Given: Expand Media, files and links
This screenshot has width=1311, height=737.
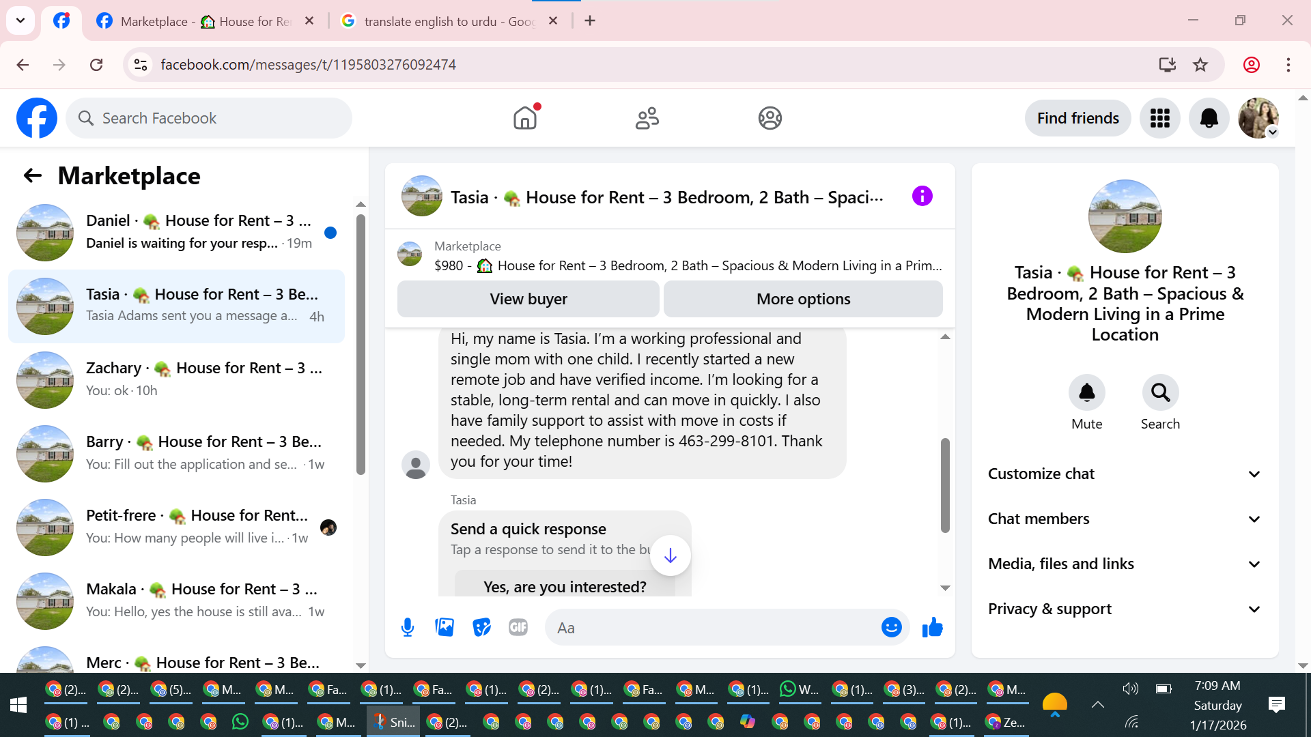Looking at the screenshot, I should click(x=1124, y=564).
